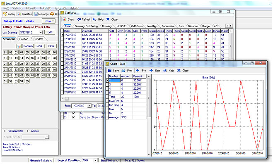The height and width of the screenshot is (164, 273).
Task: Go to previous chart with Pre
Action: 141,71
